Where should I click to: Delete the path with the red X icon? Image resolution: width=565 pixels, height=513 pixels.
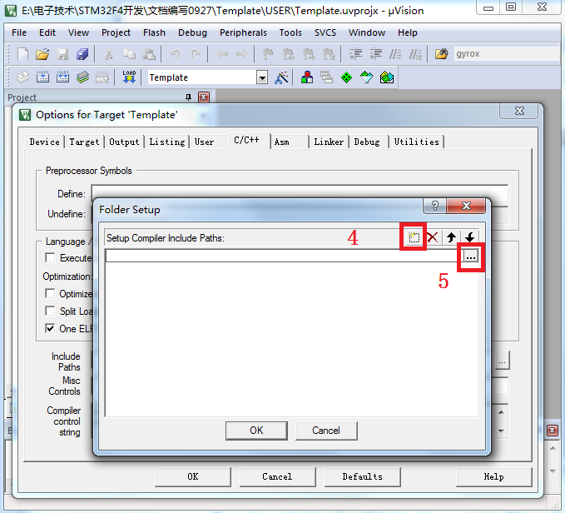click(433, 237)
